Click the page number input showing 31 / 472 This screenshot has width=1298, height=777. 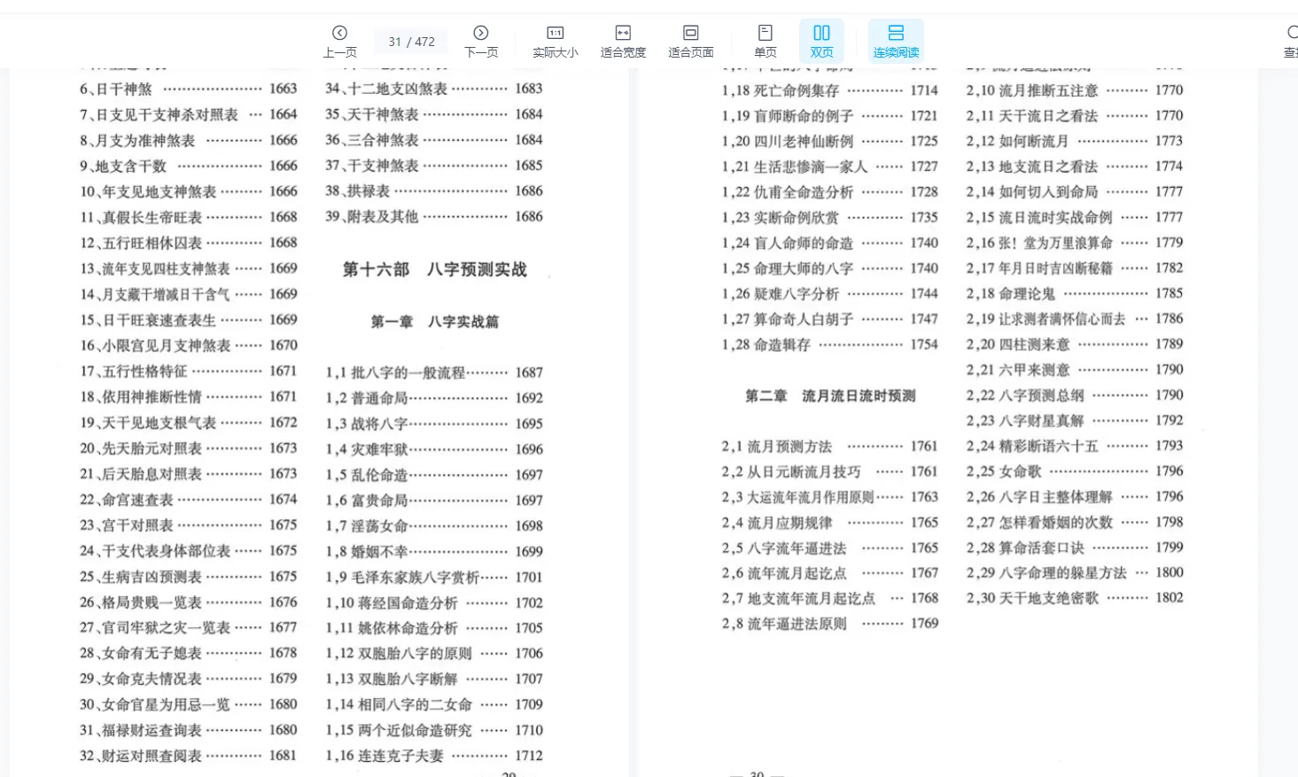point(410,40)
